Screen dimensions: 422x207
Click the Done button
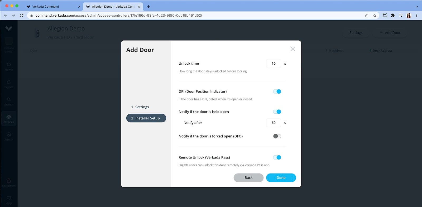click(281, 178)
